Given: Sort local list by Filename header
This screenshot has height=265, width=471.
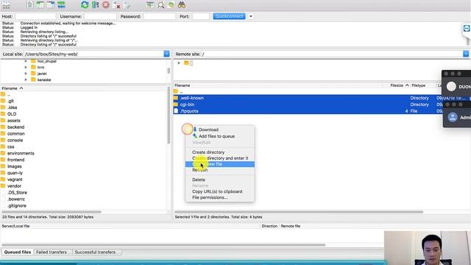Looking at the screenshot, I should point(10,88).
